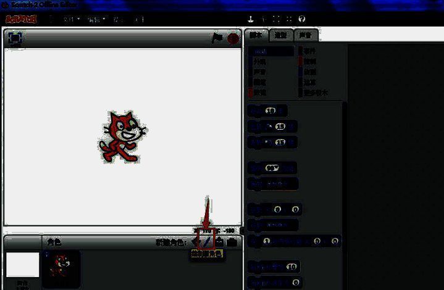Open the help question mark tool
444x290 pixels.
pyautogui.click(x=302, y=19)
